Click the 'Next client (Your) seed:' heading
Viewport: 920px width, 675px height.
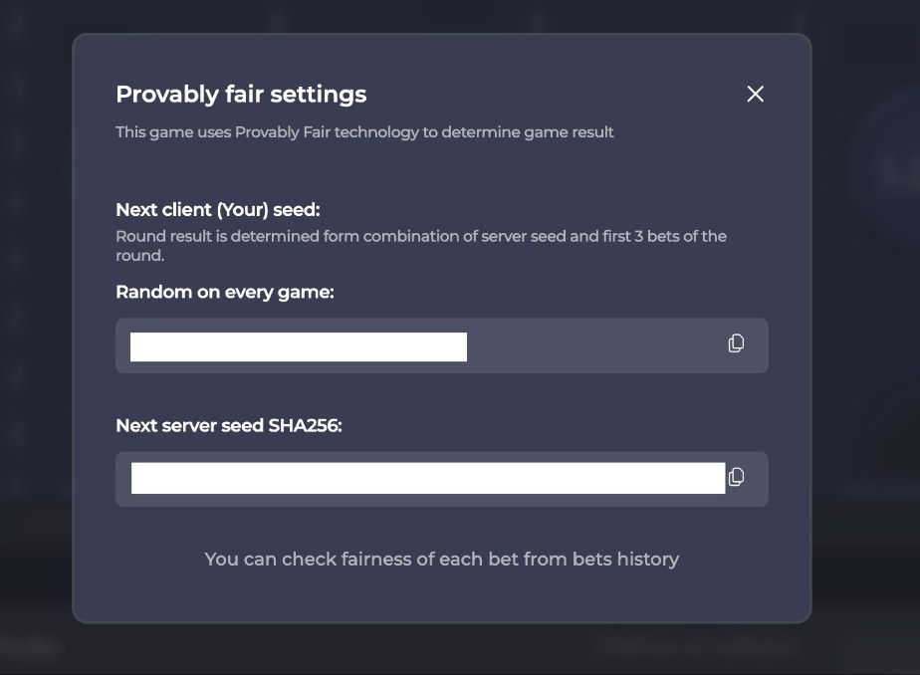pyautogui.click(x=217, y=209)
